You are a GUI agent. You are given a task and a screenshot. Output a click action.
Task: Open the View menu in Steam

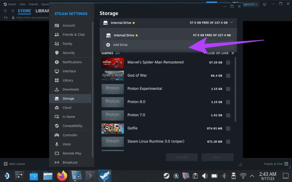click(22, 4)
